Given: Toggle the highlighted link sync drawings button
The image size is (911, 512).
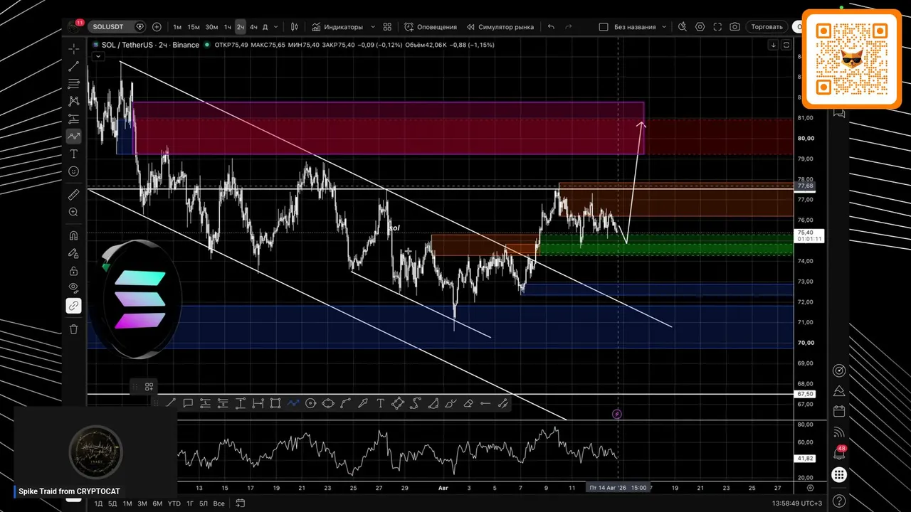Looking at the screenshot, I should click(74, 306).
